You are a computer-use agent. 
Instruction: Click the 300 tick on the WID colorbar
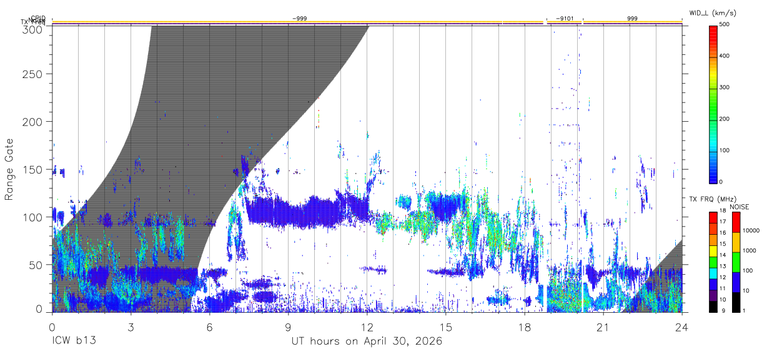click(725, 87)
